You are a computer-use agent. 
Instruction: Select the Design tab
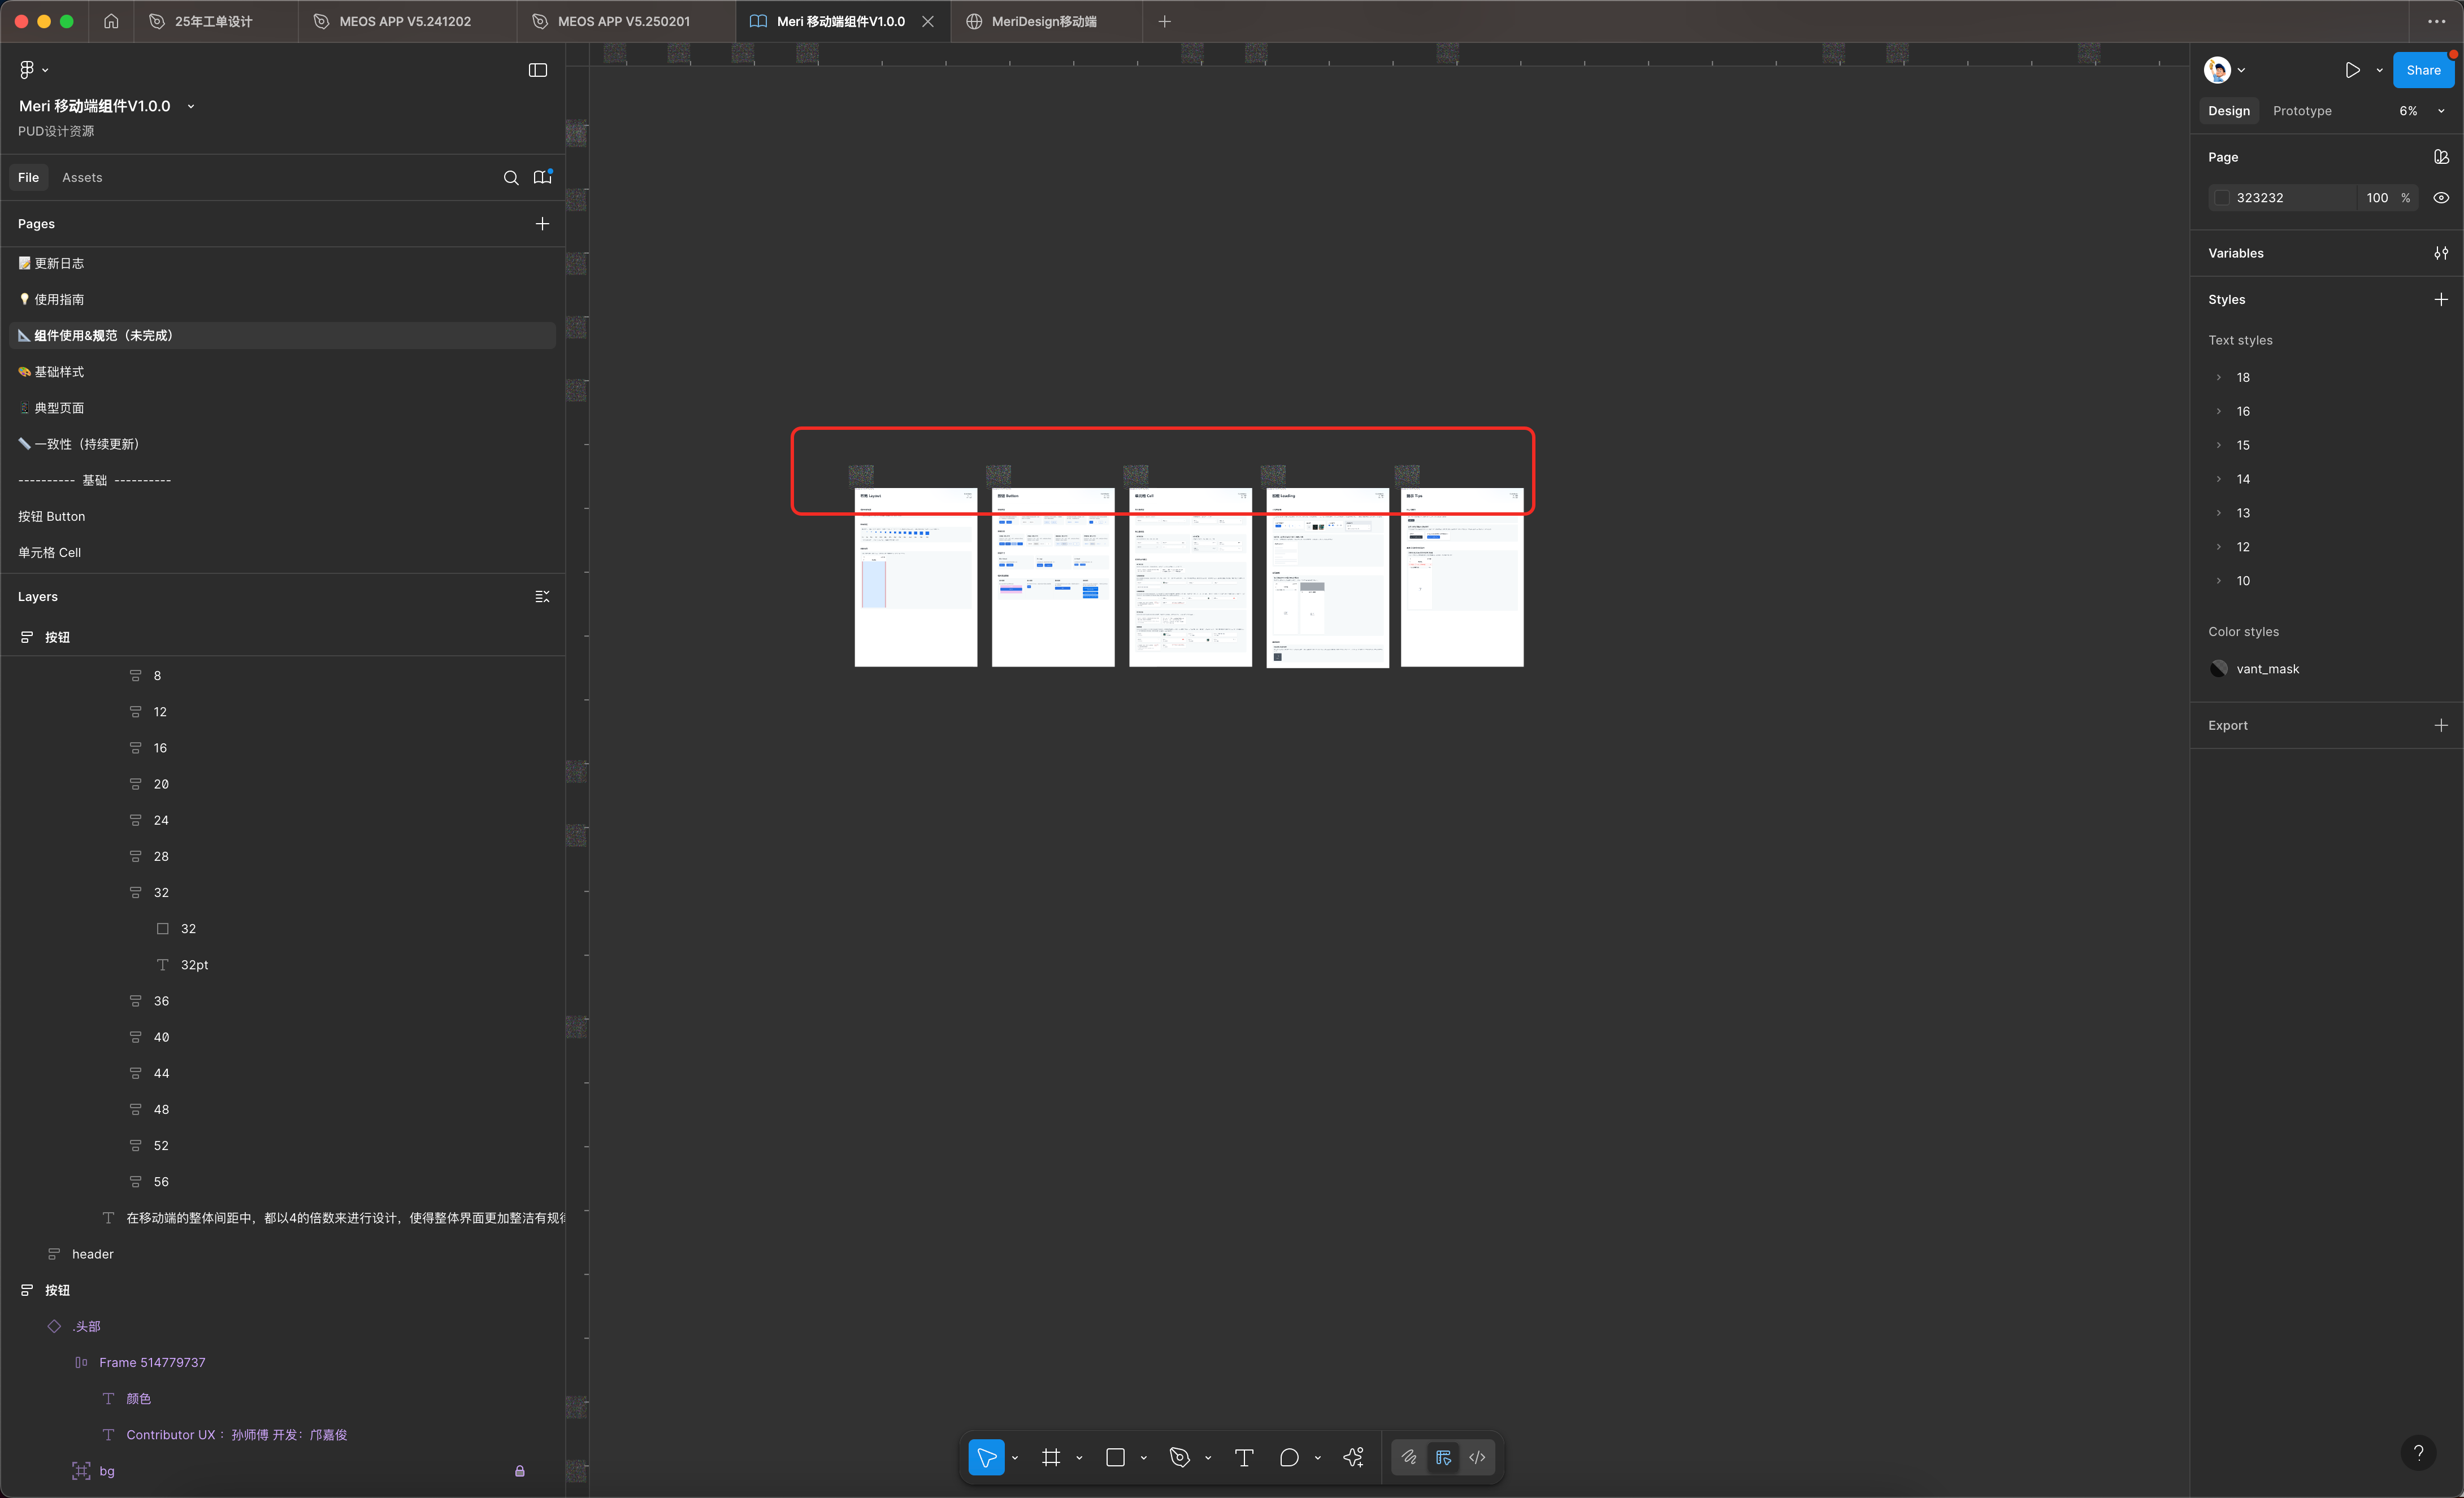pyautogui.click(x=2228, y=111)
